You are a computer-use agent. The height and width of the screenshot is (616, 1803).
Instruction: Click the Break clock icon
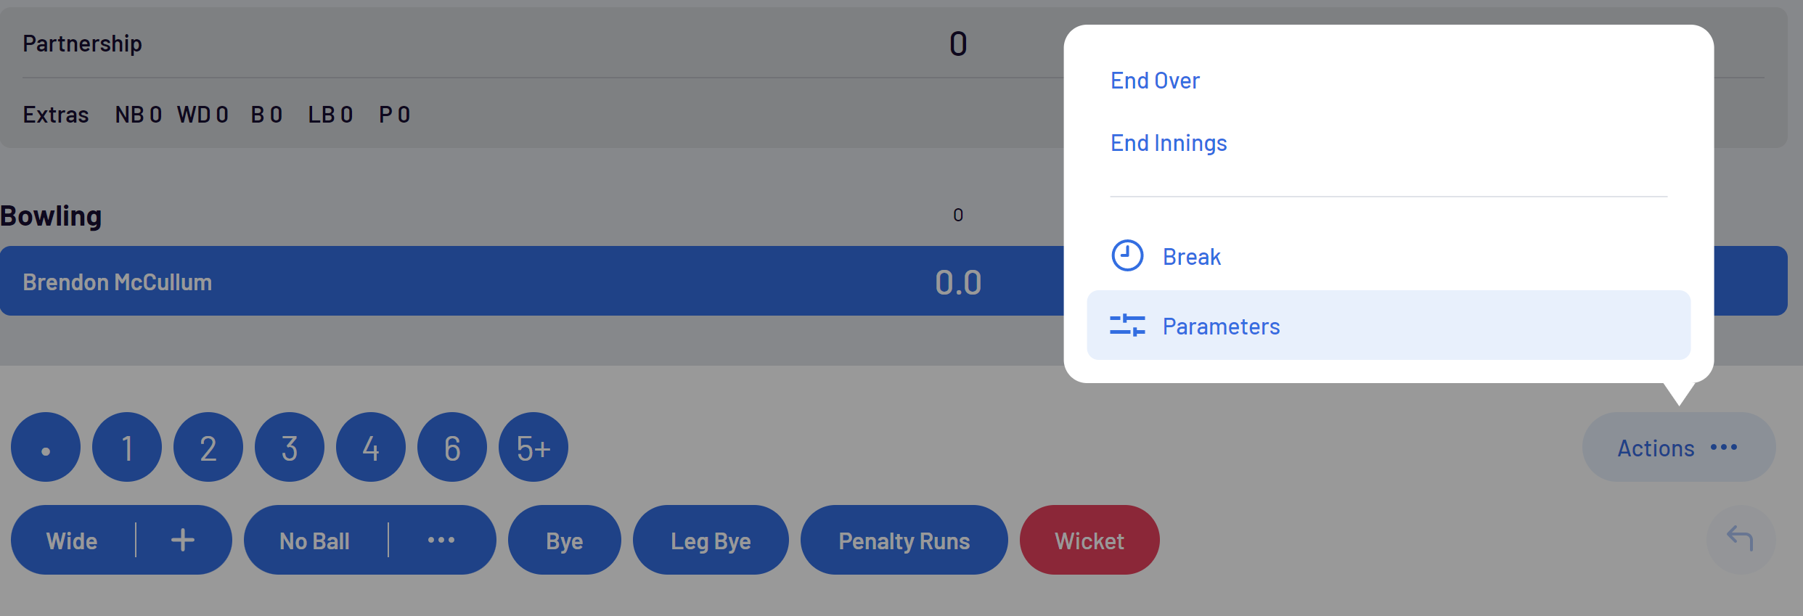point(1127,255)
